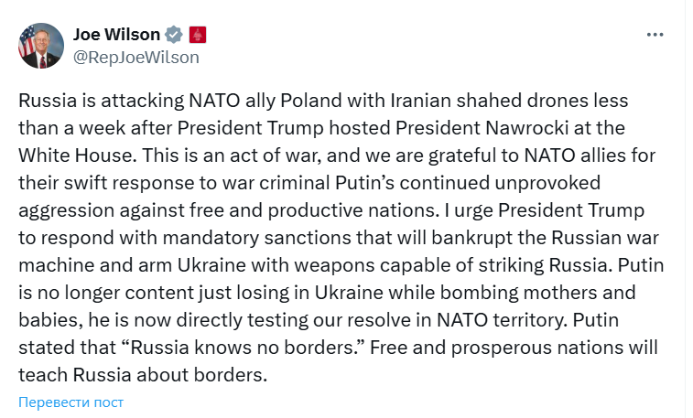Image resolution: width=693 pixels, height=418 pixels.
Task: Click the red affiliation badge next to name
Action: coord(198,36)
